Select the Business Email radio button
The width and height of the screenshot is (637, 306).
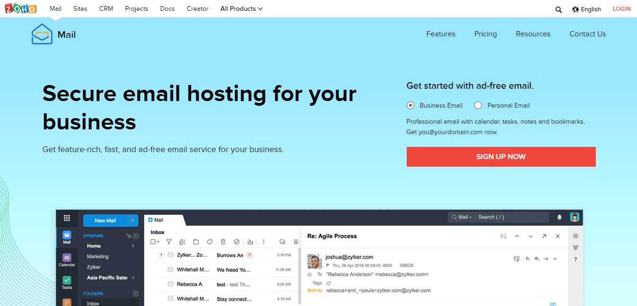410,105
